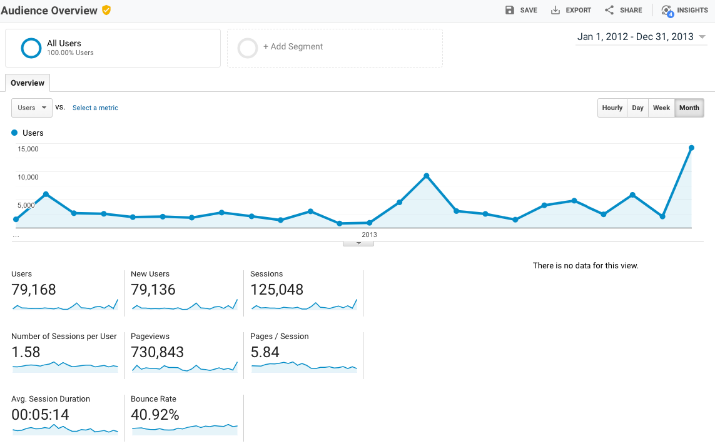
Task: Open the date range picker dropdown
Action: (641, 36)
